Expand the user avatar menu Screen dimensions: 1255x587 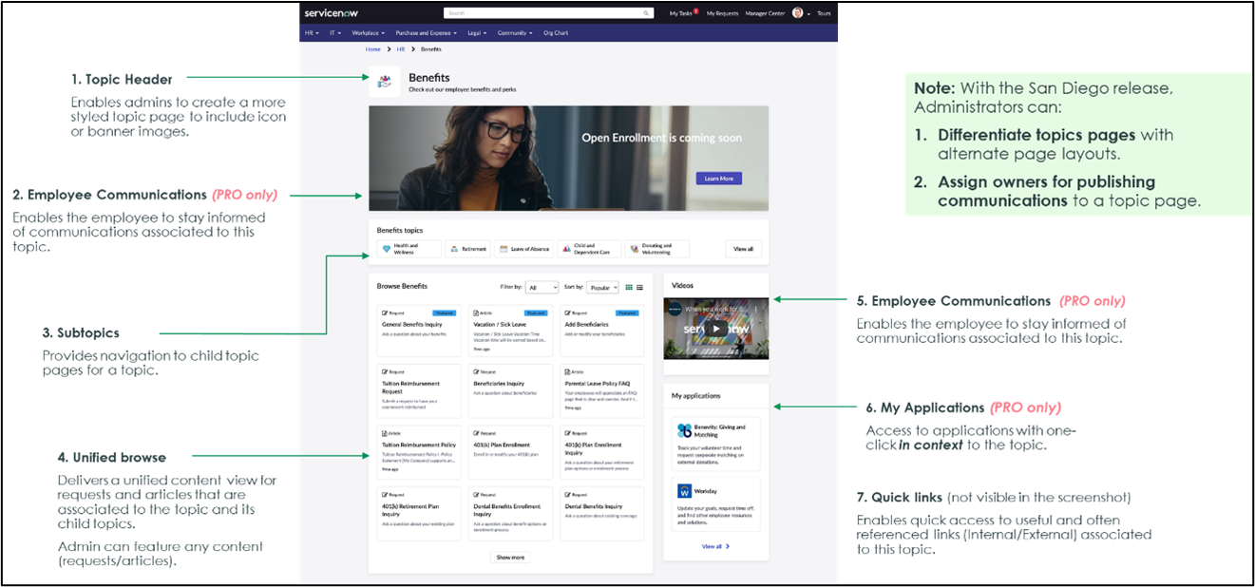pyautogui.click(x=797, y=13)
